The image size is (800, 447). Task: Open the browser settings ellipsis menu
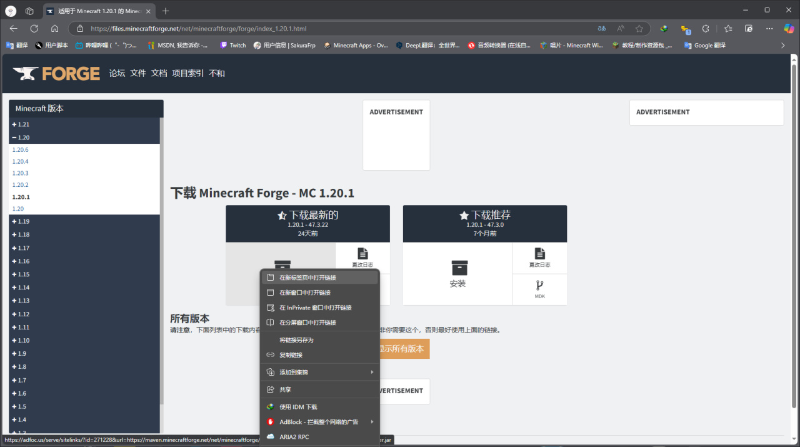(769, 29)
